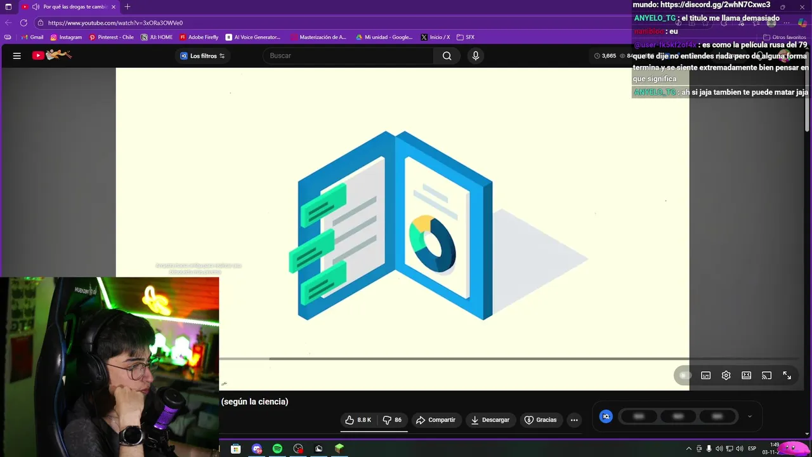Open the taskbar icon right of Spotify
The height and width of the screenshot is (457, 812).
coord(298,449)
